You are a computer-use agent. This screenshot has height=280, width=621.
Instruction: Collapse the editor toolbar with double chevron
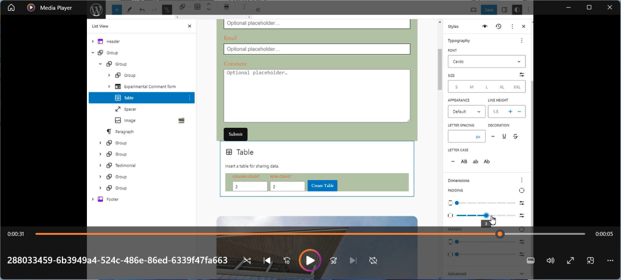coord(258,10)
